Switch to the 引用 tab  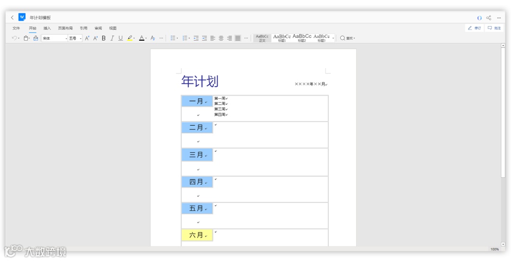tap(83, 28)
